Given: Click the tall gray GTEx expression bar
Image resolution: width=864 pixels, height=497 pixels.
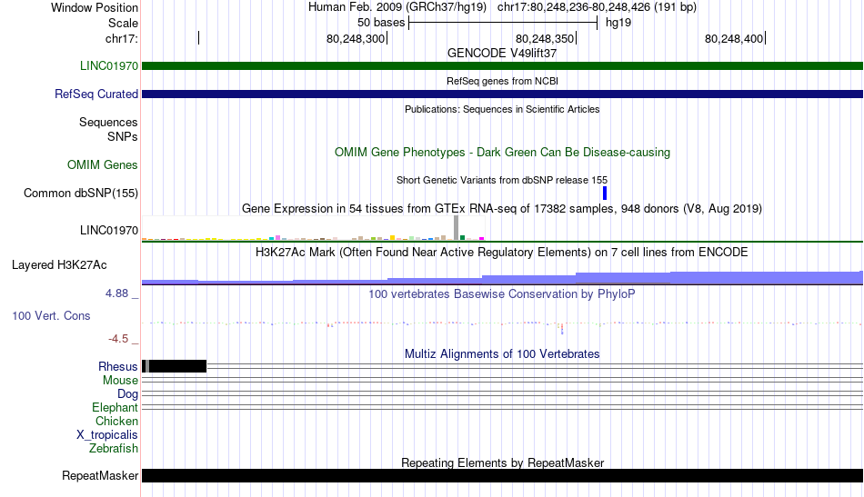Looking at the screenshot, I should 457,228.
